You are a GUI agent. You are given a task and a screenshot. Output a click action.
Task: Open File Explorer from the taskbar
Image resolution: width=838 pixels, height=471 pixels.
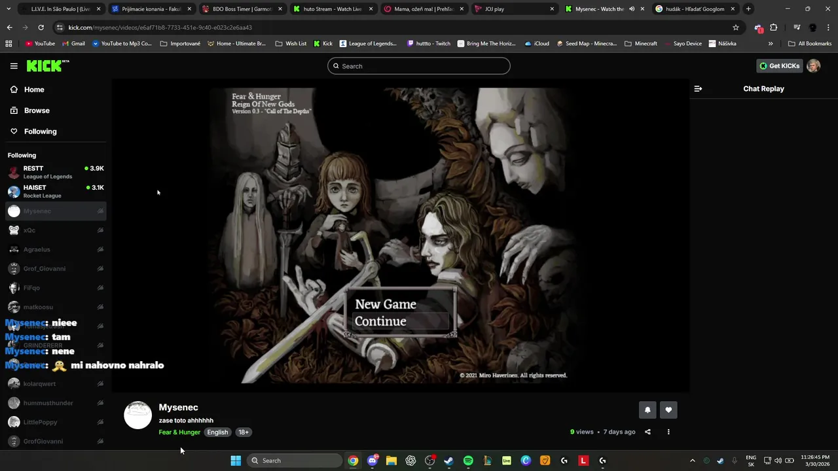392,461
